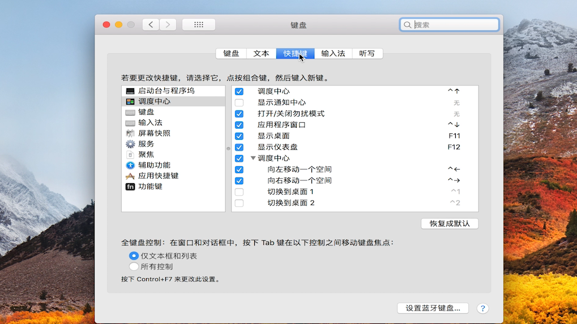Select the 所有控制 radio button
577x324 pixels.
click(134, 266)
